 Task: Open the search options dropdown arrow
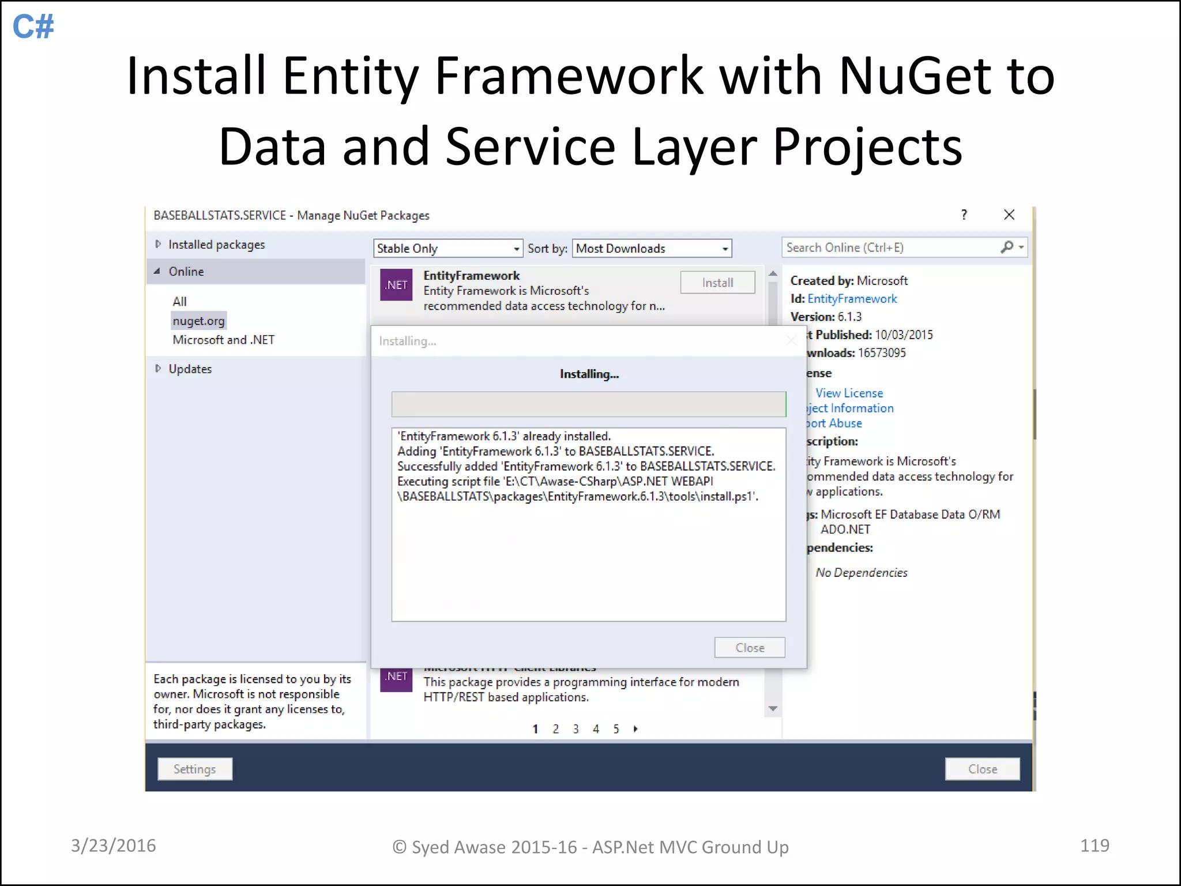click(x=1021, y=247)
